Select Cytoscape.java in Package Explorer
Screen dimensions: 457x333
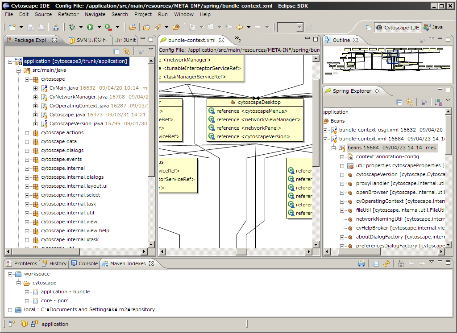click(x=68, y=115)
